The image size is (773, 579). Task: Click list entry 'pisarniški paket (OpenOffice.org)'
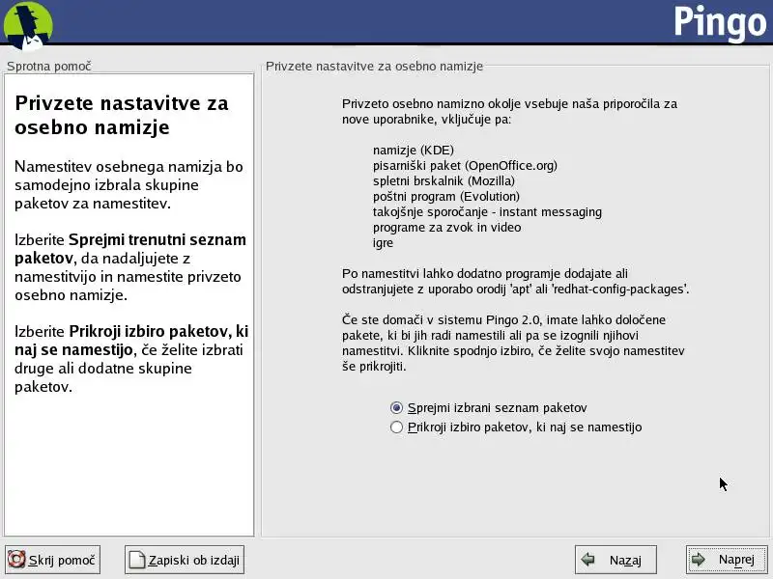pyautogui.click(x=465, y=165)
